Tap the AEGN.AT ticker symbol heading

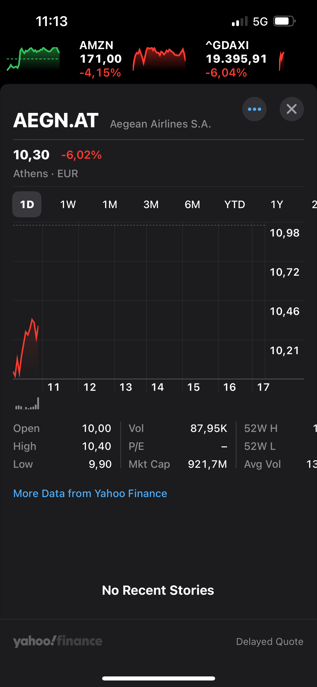pyautogui.click(x=56, y=120)
